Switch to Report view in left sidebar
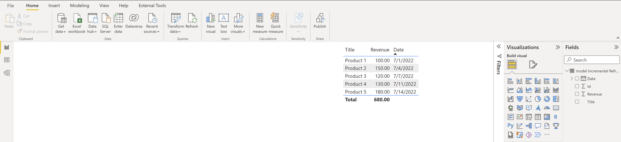The width and height of the screenshot is (621, 142). (7, 47)
